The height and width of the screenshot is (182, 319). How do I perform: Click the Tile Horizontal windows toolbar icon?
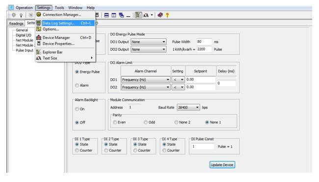106,15
